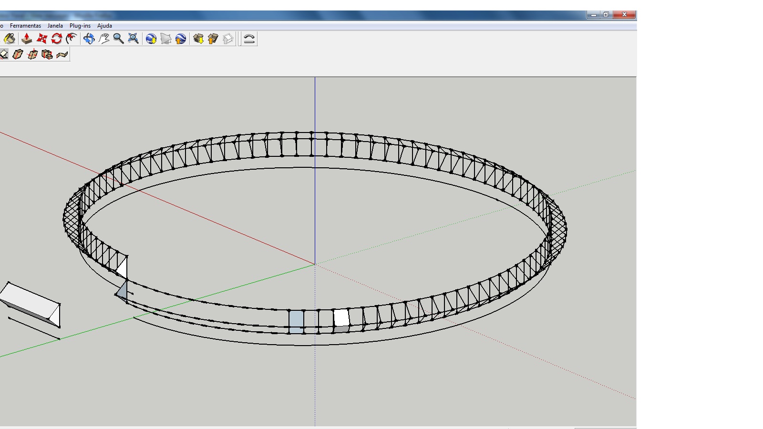
Task: Click the tilted box with red line icon
Action: point(18,54)
